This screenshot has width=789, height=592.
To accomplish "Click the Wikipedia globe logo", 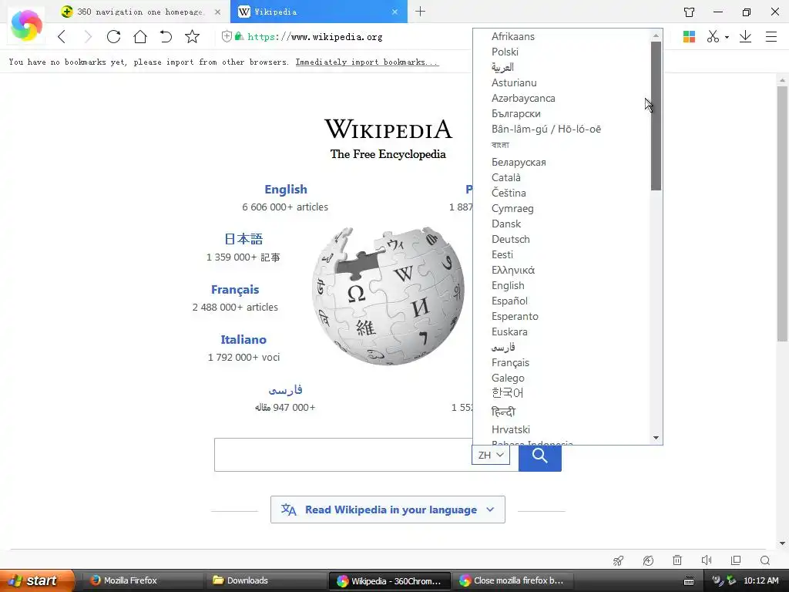I will coord(388,296).
